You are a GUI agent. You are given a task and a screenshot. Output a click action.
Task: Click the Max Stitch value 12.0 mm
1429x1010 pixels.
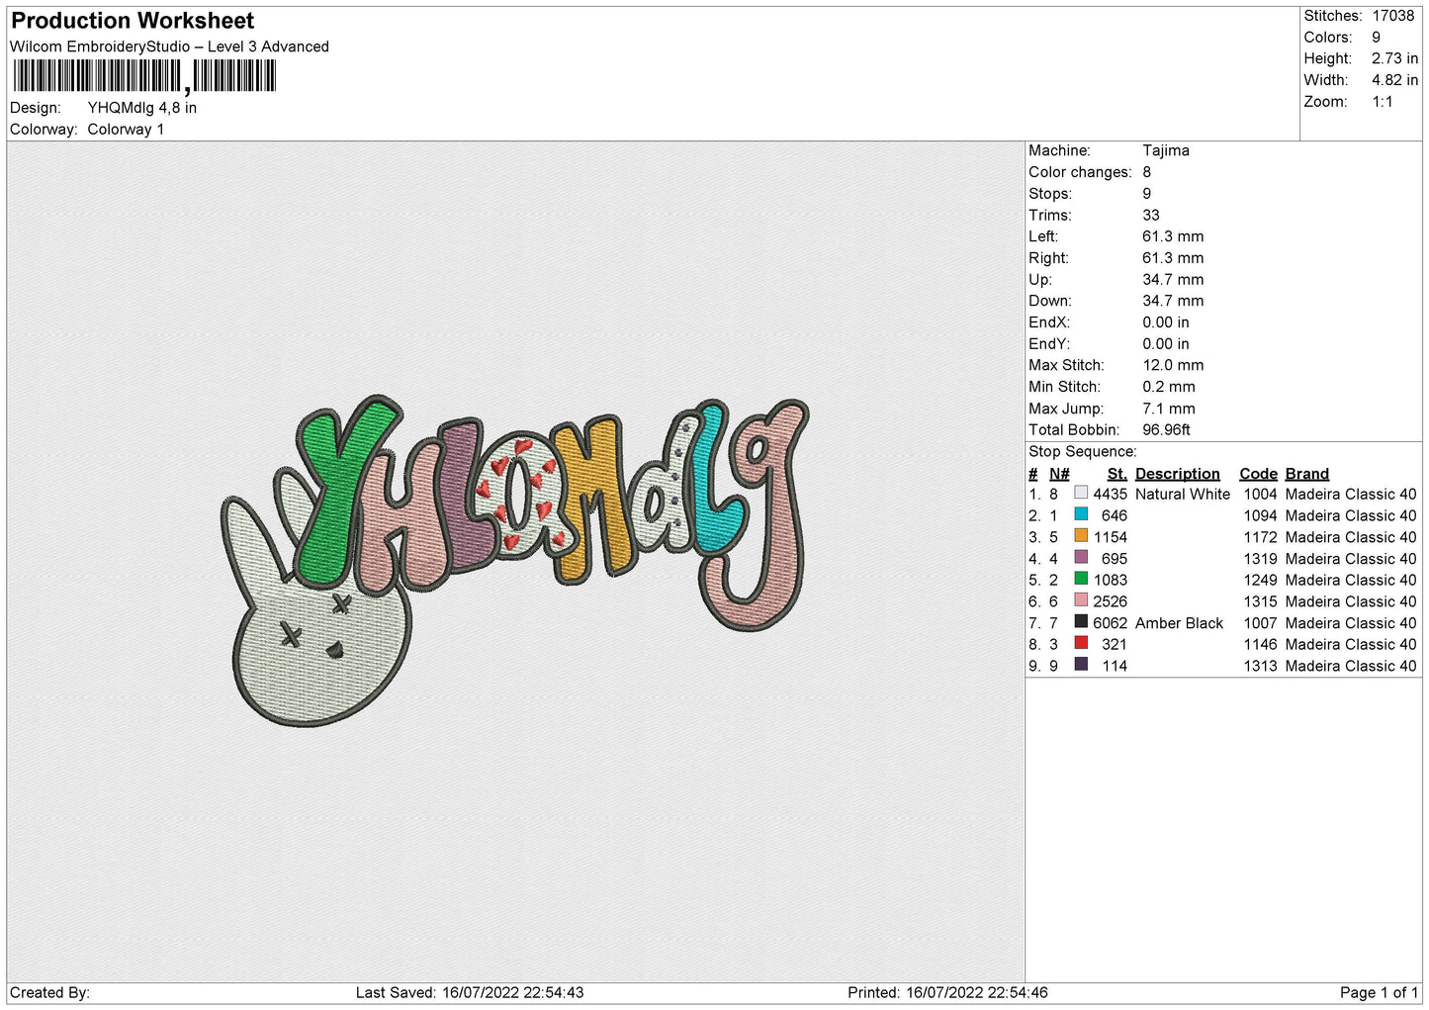(x=1173, y=365)
